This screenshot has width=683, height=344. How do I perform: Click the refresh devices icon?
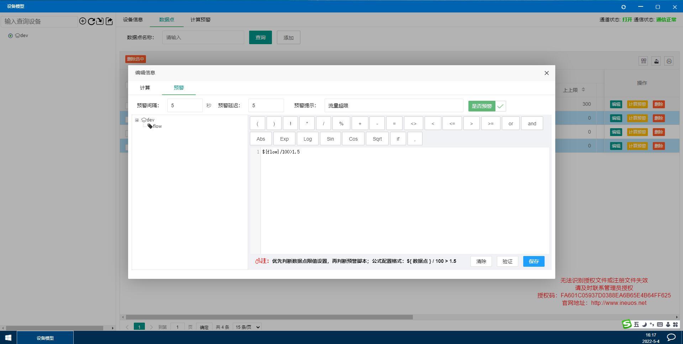(91, 21)
